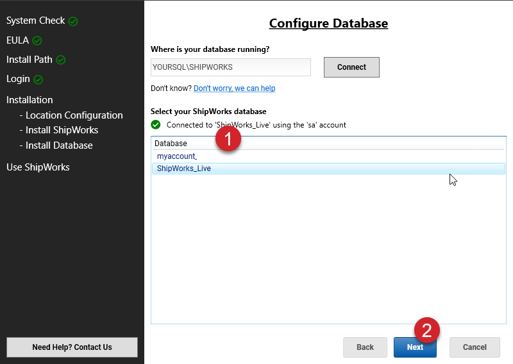Click the "Connected to 'ShipWorks_Live'" status text
513x364 pixels.
(x=256, y=125)
